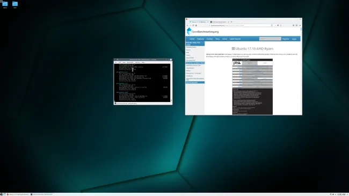Open the Home folder on desktop
Image resolution: width=349 pixels, height=196 pixels.
click(5, 4)
